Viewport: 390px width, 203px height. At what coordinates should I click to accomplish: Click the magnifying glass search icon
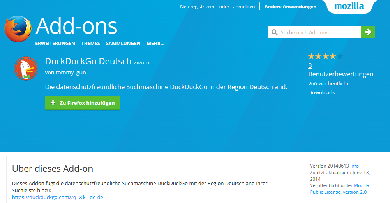275,32
